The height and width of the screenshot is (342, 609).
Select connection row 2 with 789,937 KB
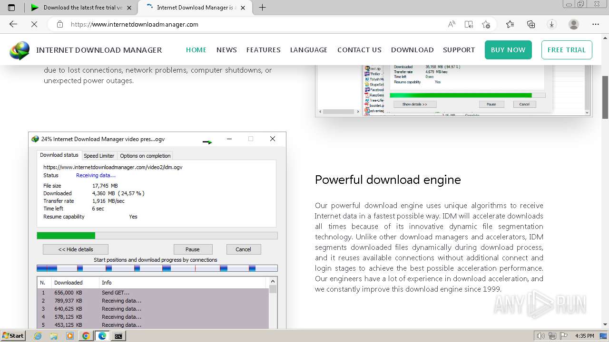(153, 301)
